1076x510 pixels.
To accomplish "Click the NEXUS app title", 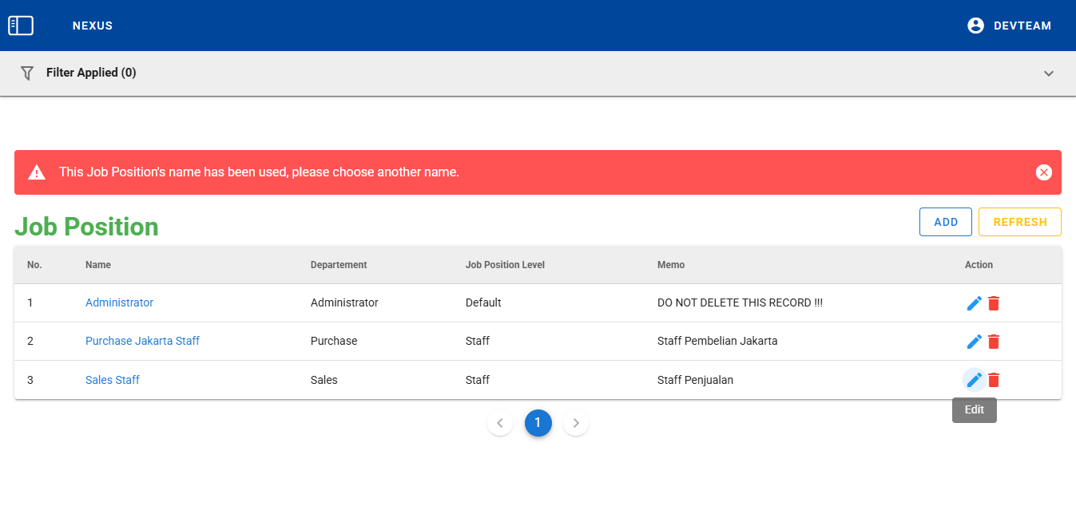I will [93, 26].
